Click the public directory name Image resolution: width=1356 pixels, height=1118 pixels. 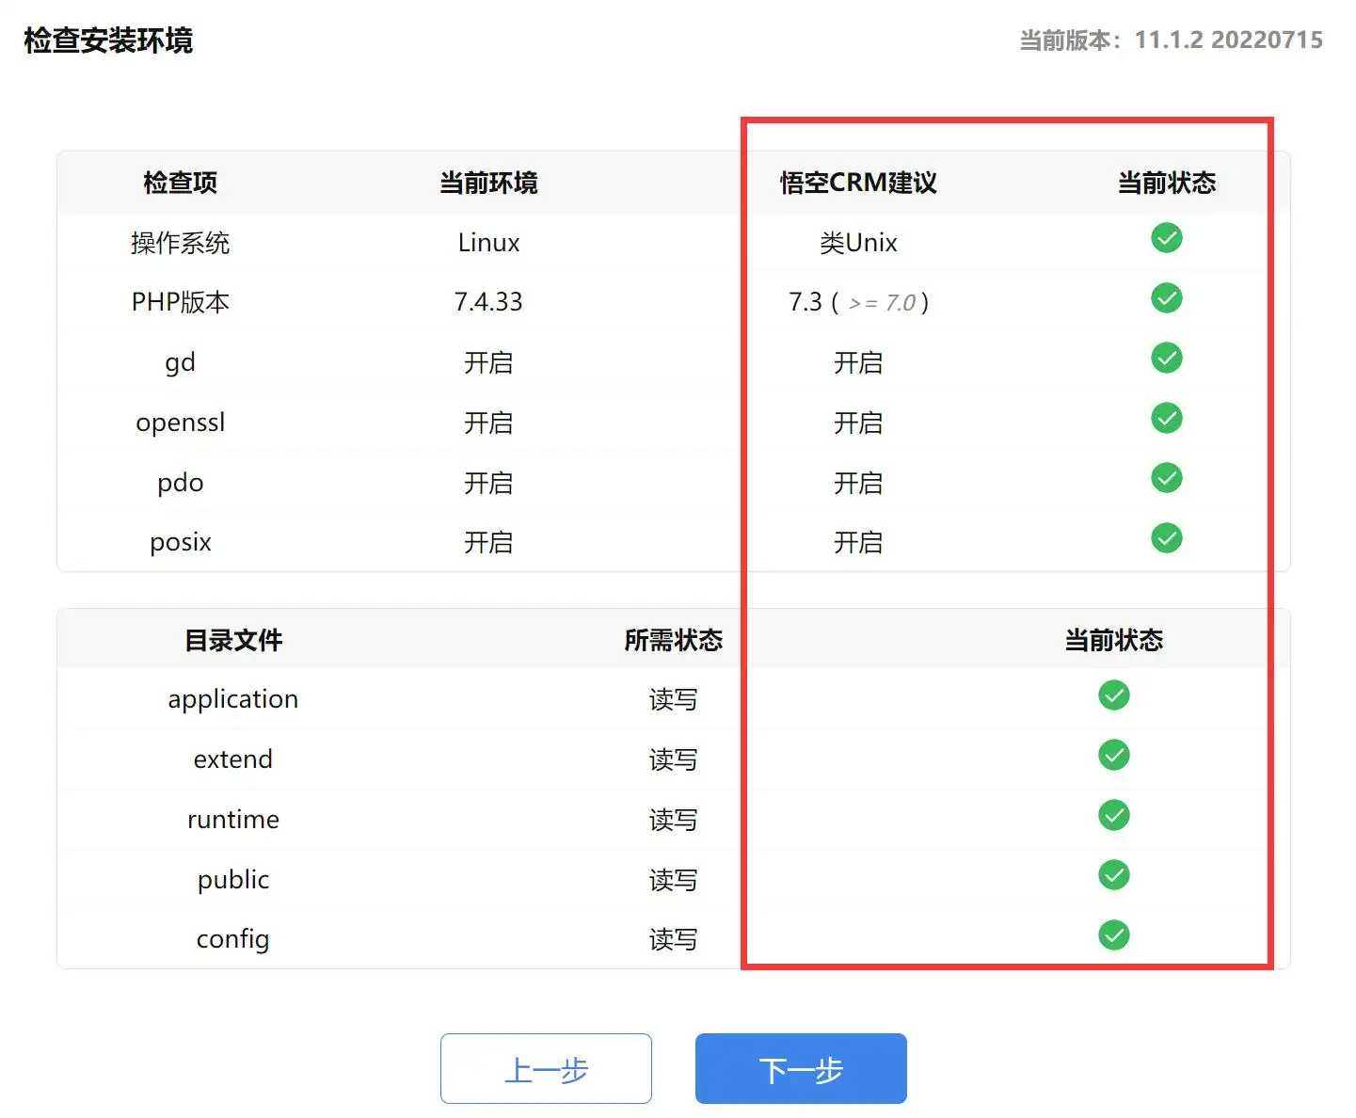[x=233, y=880]
